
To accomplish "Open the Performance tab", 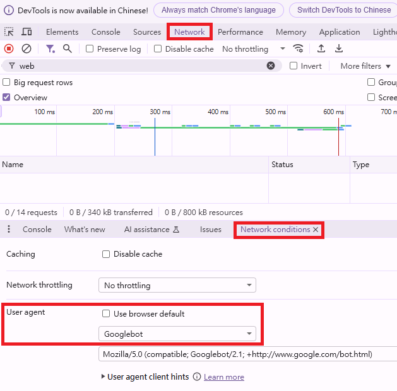I will pos(240,32).
